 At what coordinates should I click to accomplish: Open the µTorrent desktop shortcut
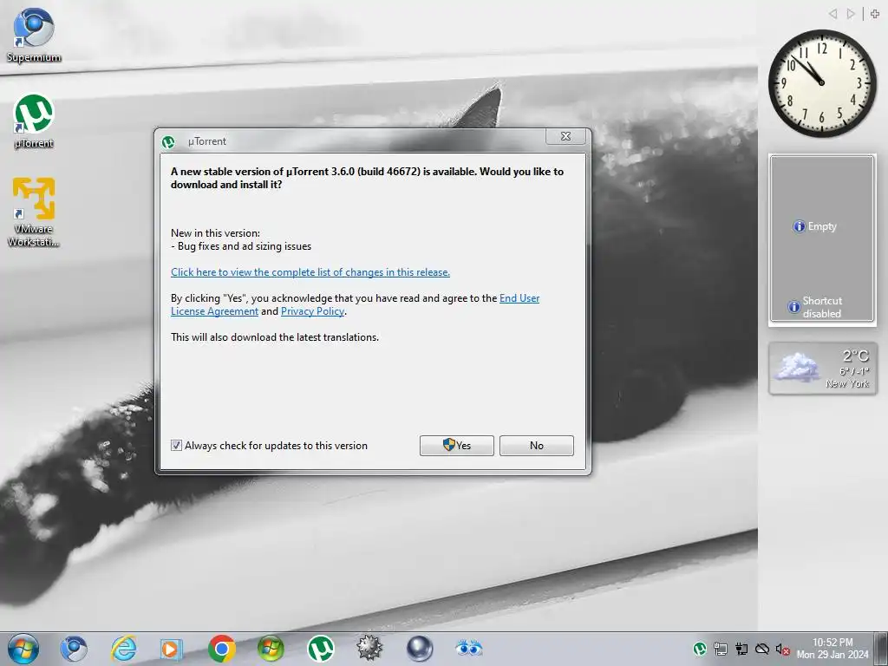[34, 121]
